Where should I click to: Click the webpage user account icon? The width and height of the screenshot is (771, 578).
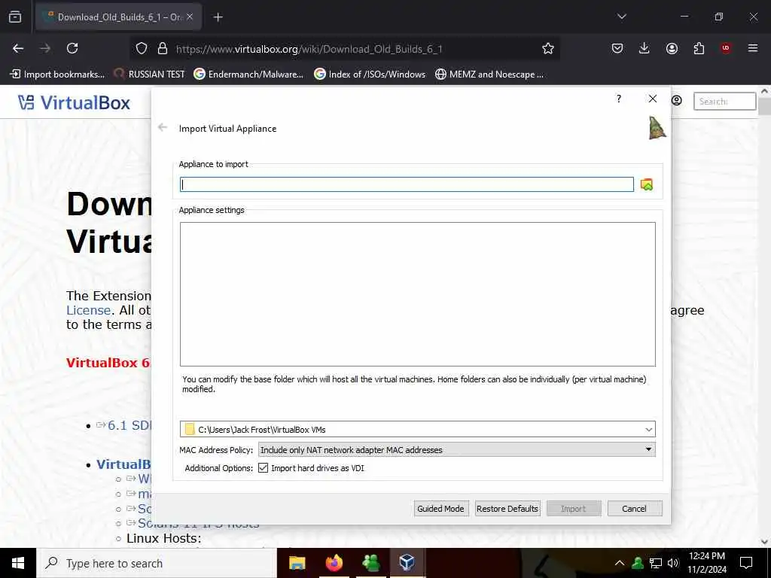coord(677,101)
